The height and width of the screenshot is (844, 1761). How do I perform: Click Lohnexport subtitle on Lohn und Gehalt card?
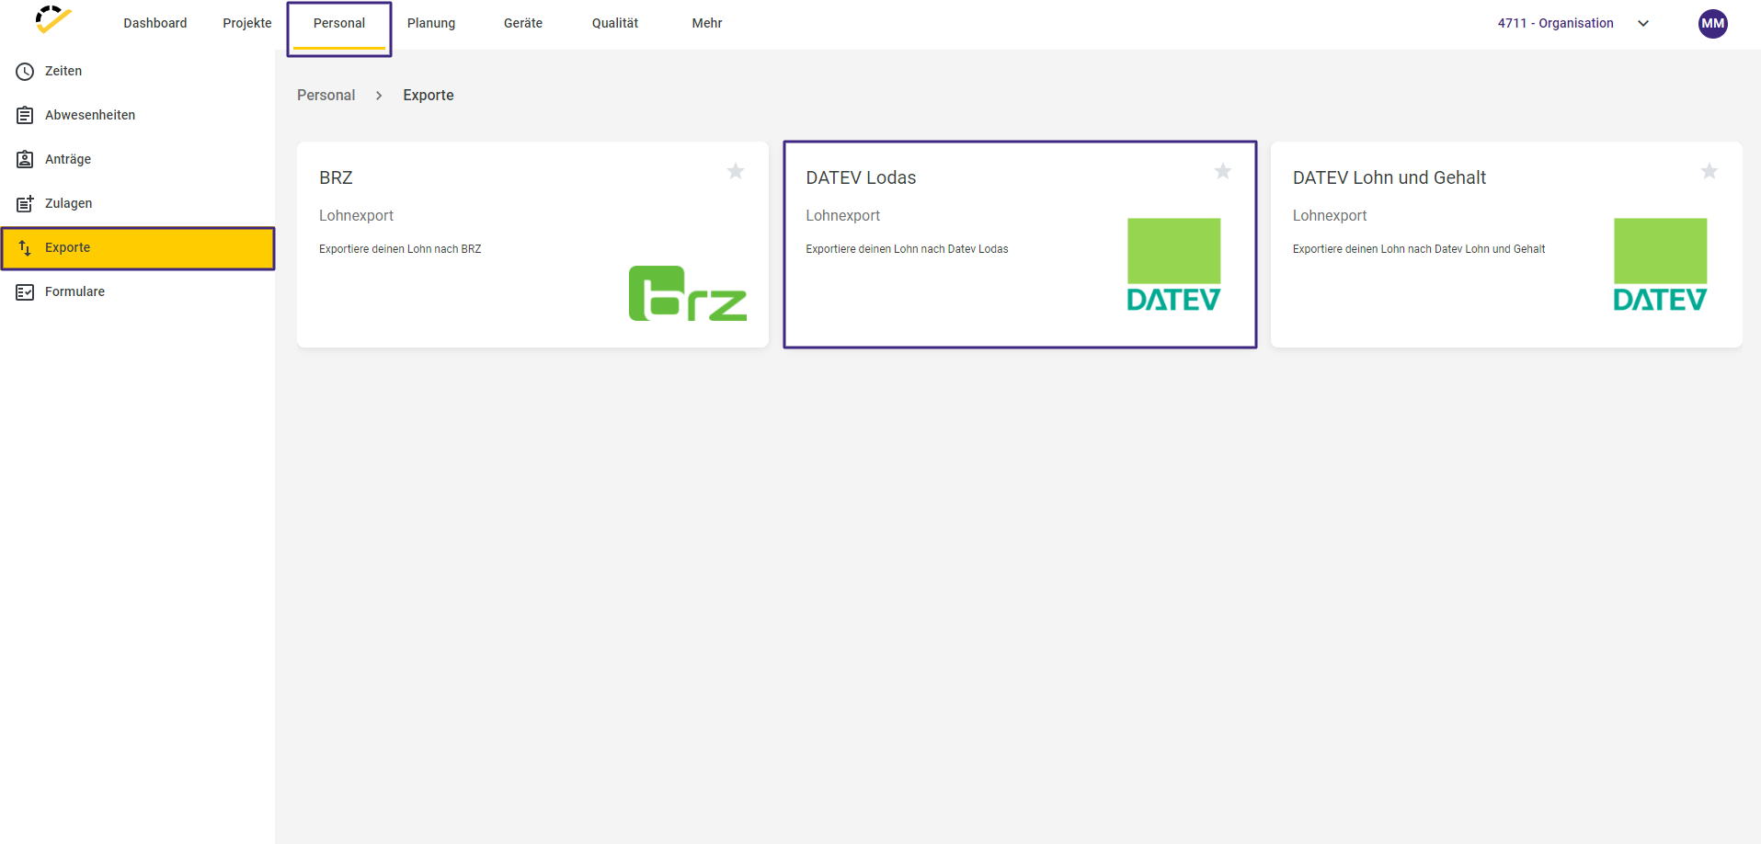pos(1329,216)
